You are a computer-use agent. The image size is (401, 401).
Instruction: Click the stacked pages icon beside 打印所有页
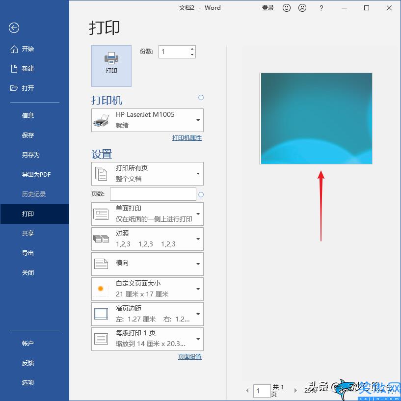[101, 174]
